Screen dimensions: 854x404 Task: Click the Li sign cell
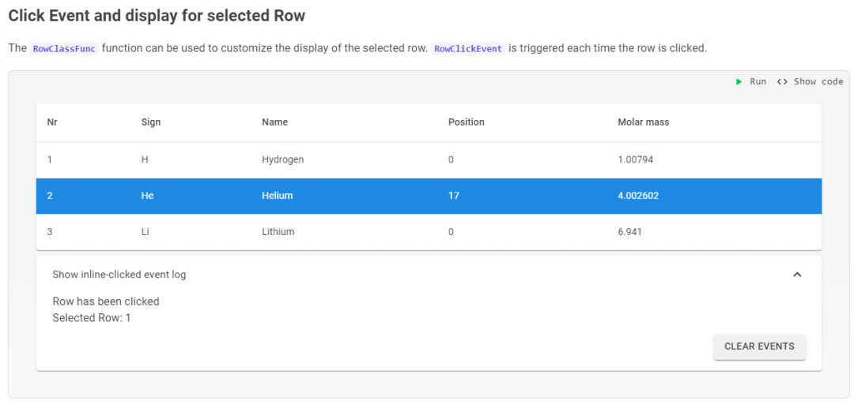point(145,232)
